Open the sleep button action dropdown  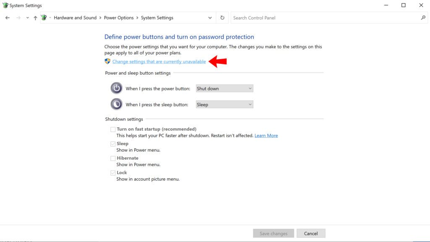[225, 105]
